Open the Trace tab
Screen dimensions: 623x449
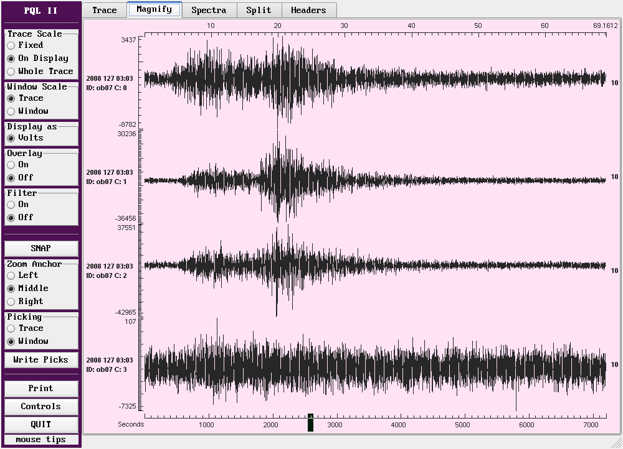click(104, 10)
